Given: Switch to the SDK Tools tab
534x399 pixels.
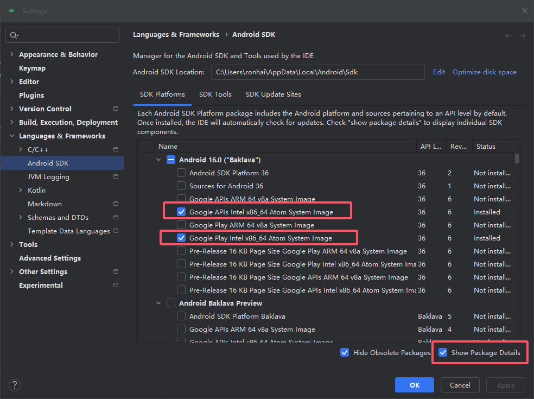Looking at the screenshot, I should click(215, 94).
